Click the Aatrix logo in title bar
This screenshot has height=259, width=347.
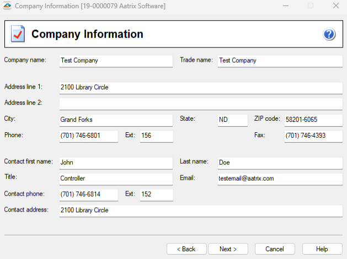[7, 6]
